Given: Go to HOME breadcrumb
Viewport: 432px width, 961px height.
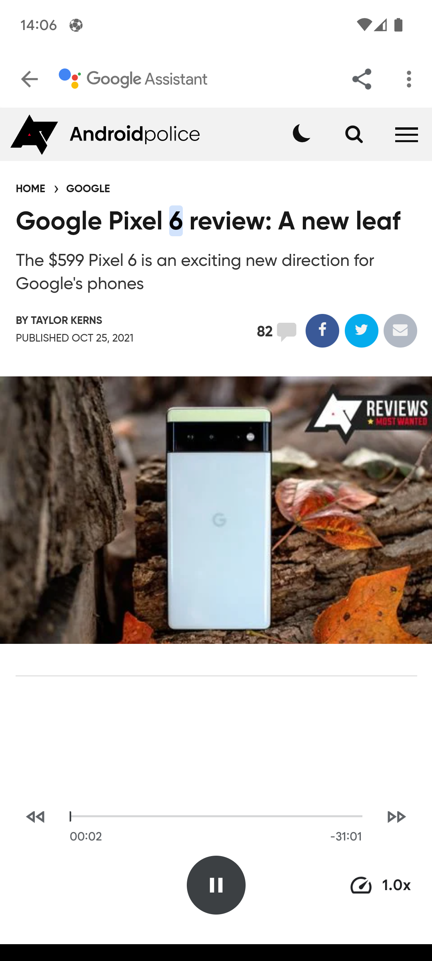Looking at the screenshot, I should (x=30, y=189).
